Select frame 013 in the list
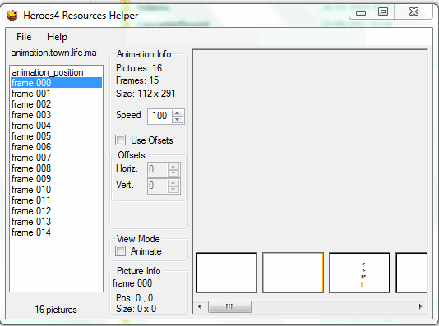439x326 pixels. [56, 222]
